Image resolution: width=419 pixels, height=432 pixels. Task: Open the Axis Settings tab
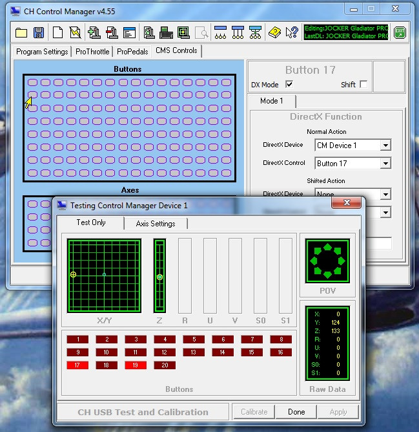coord(155,224)
